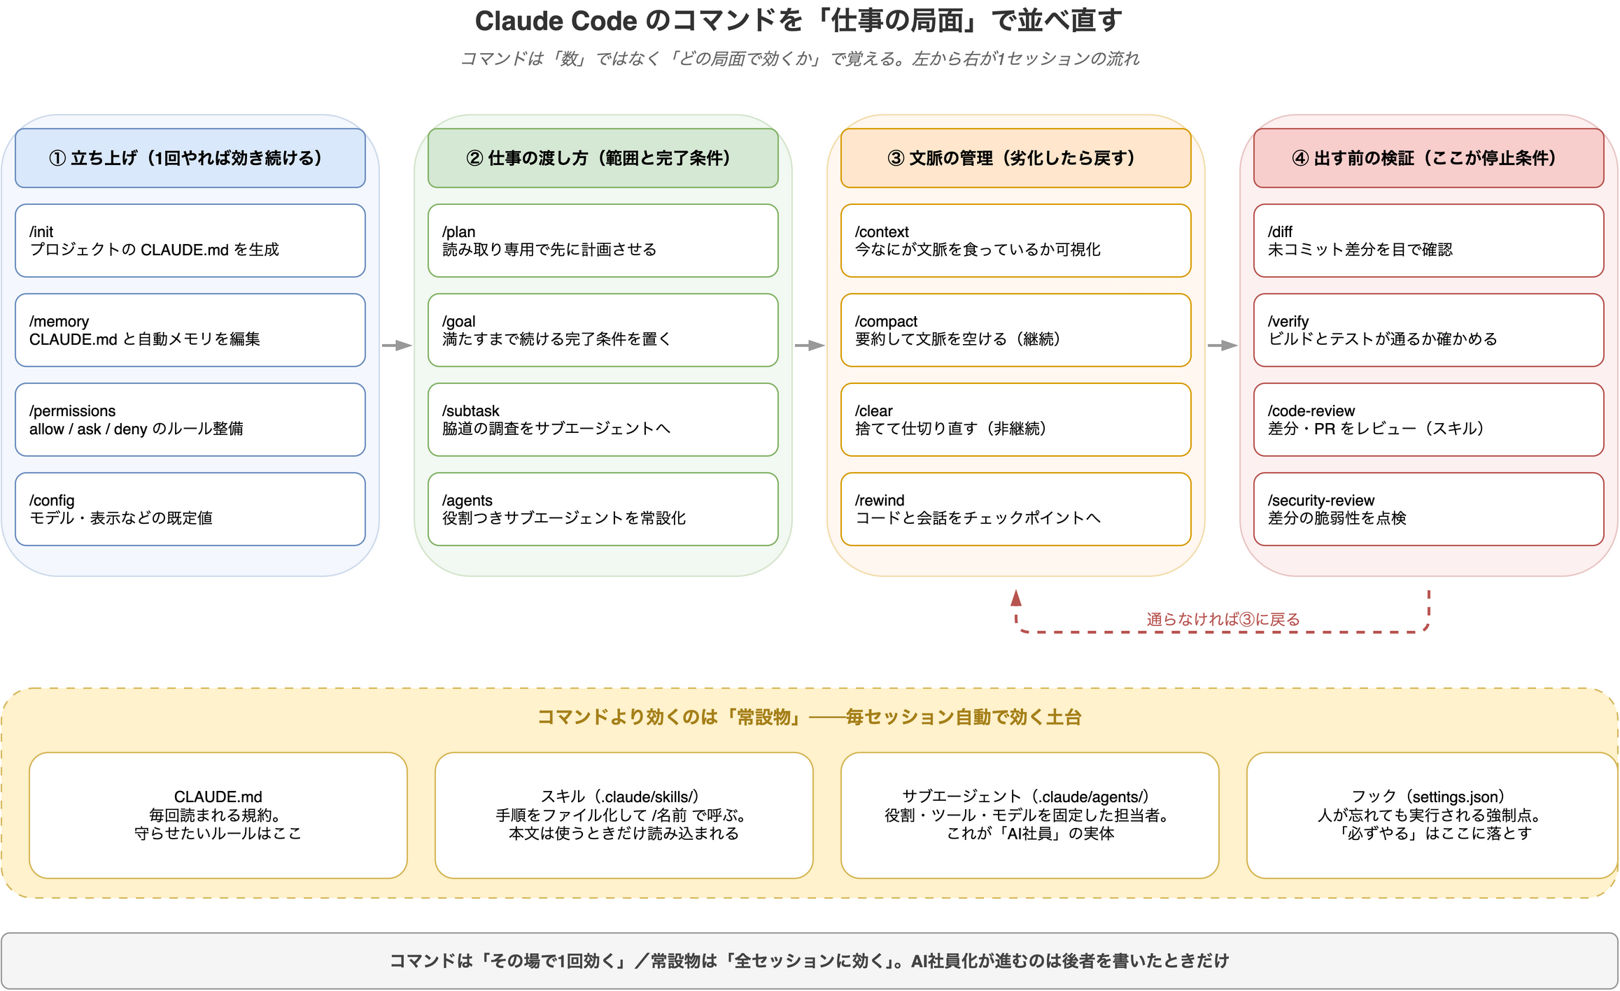Screen dimensions: 1620x991
Task: Select the フック (settings.json) box
Action: pyautogui.click(x=1432, y=815)
